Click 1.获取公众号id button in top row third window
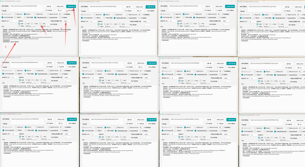The height and width of the screenshot is (167, 305). point(219,6)
